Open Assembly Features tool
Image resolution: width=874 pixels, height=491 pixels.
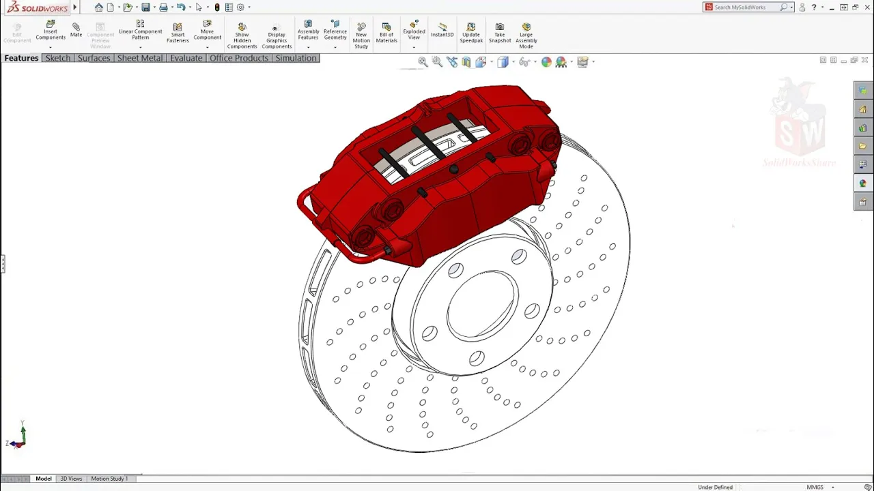[308, 31]
